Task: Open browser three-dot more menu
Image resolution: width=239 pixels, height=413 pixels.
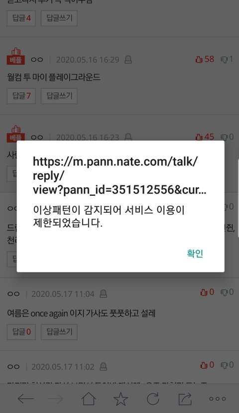Action: 218,399
